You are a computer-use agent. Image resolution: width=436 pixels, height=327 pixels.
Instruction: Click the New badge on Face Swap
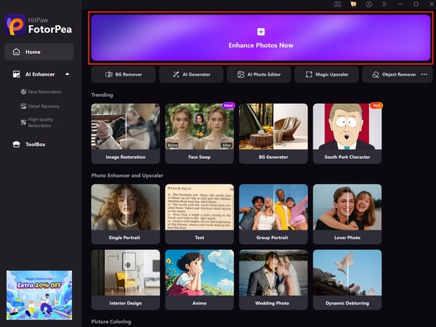coord(229,105)
